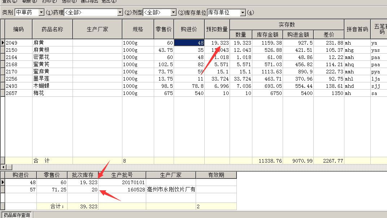387x218 pixels.
Task: Click purchase price 78.8 for 木蝴蝶
Action: (x=189, y=86)
